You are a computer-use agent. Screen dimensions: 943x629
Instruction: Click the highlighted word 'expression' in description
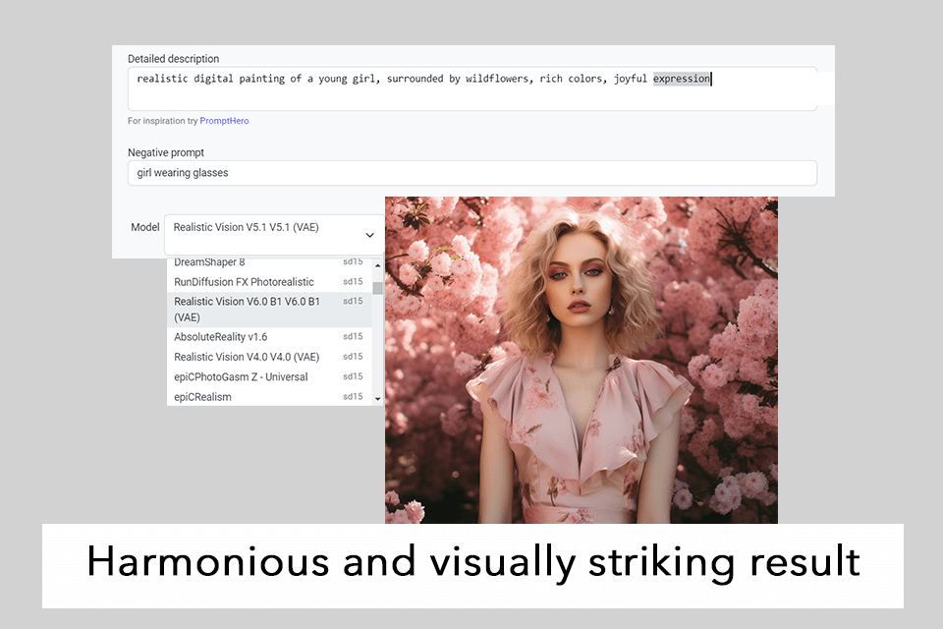click(x=682, y=79)
